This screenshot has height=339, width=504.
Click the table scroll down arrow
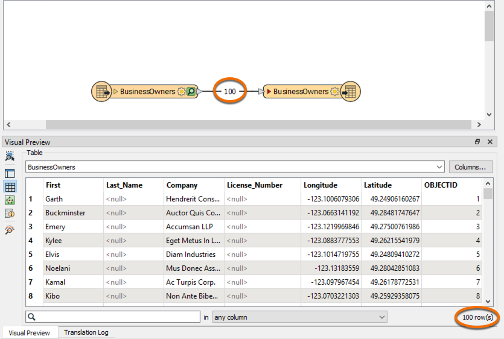[488, 302]
